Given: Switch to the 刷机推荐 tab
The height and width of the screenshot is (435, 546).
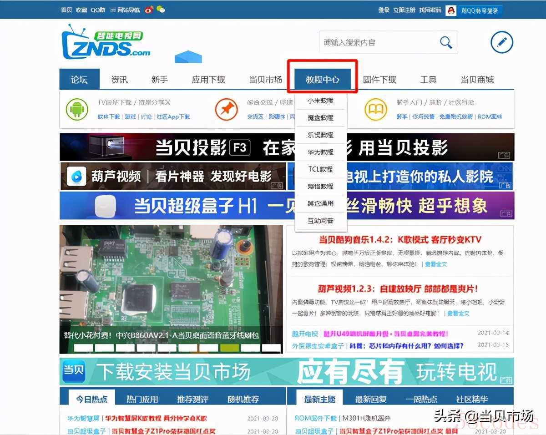Looking at the screenshot, I should click(x=243, y=400).
